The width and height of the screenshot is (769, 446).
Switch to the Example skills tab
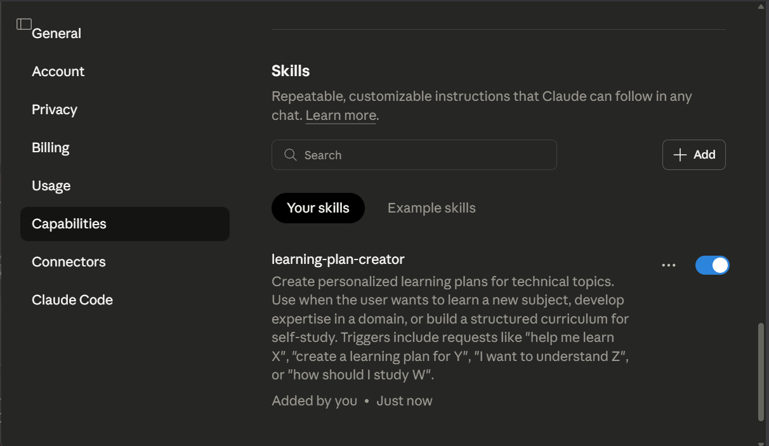(x=431, y=208)
